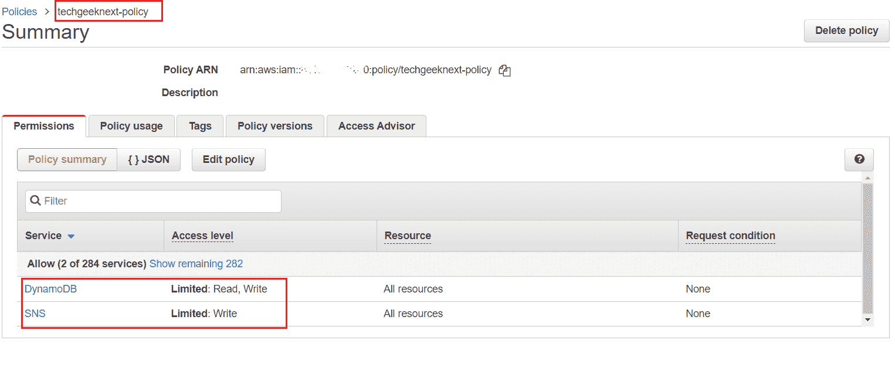Click the Policy ARN value text
The image size is (895, 381).
point(365,70)
